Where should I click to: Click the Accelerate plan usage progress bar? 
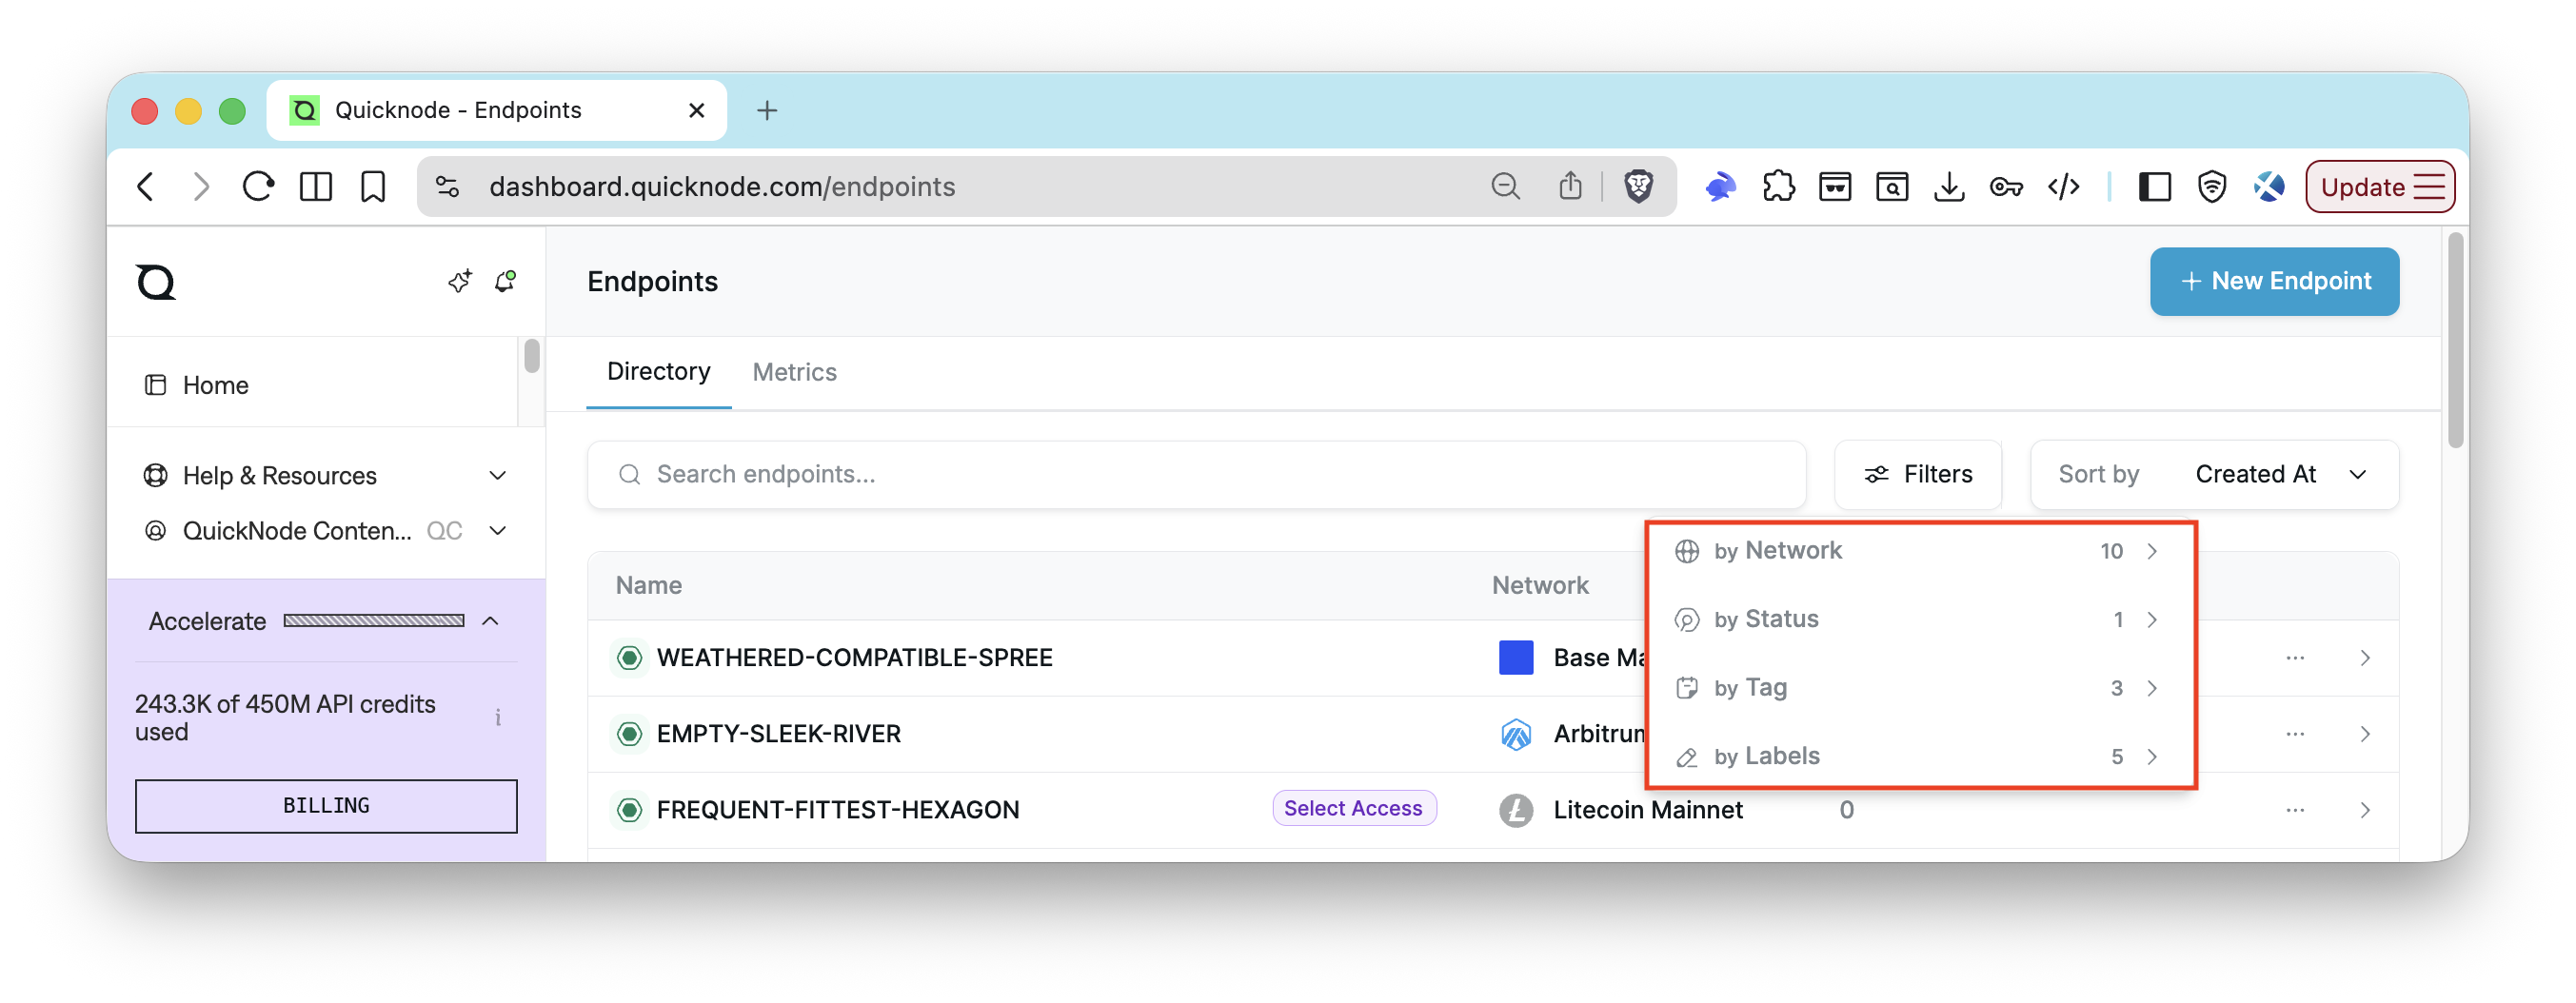374,620
